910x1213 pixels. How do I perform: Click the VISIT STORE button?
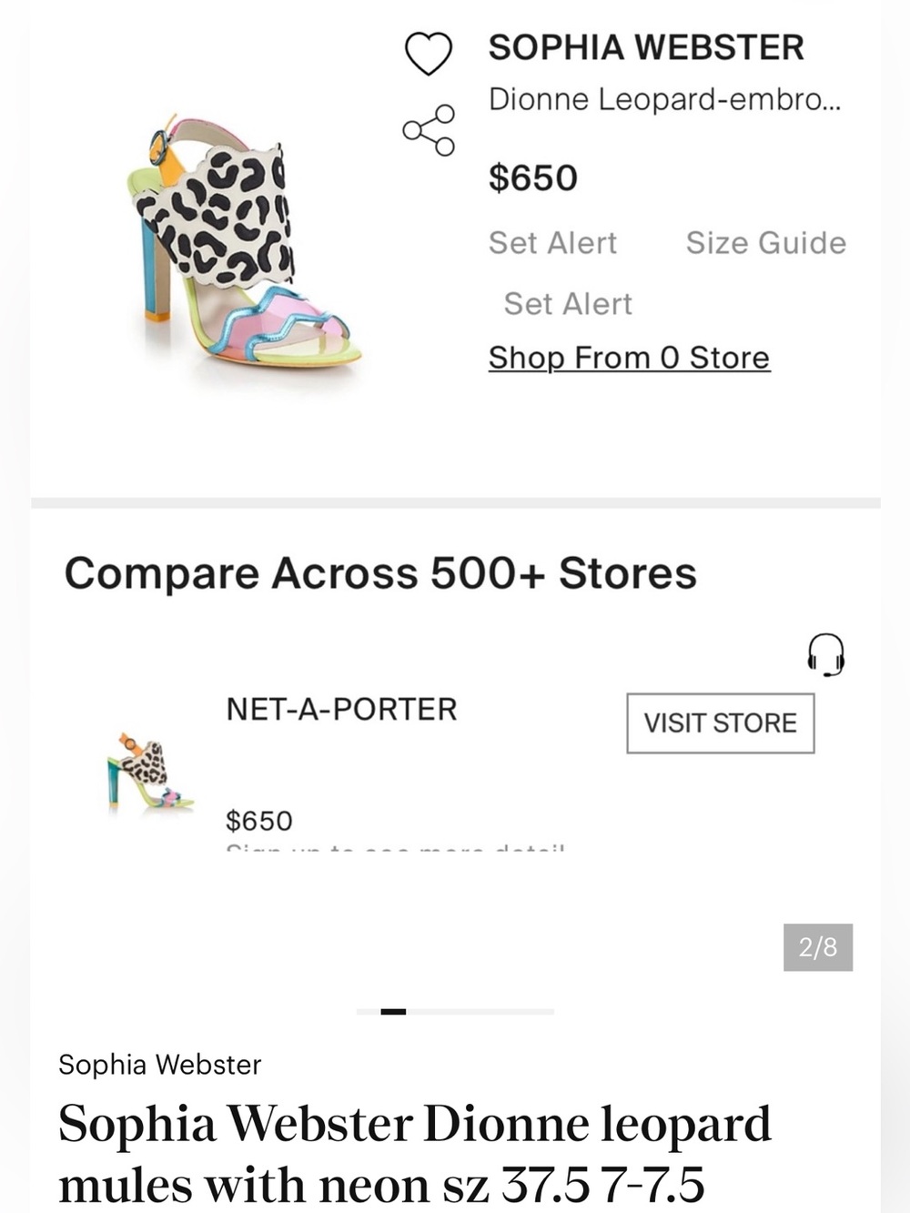click(x=721, y=723)
